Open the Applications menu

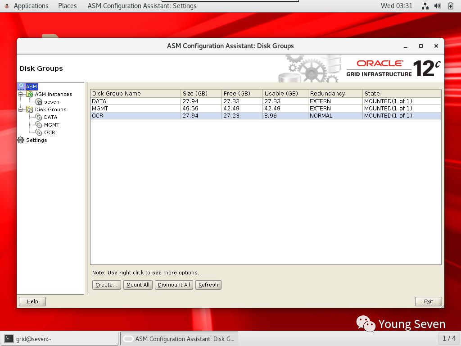pos(31,6)
